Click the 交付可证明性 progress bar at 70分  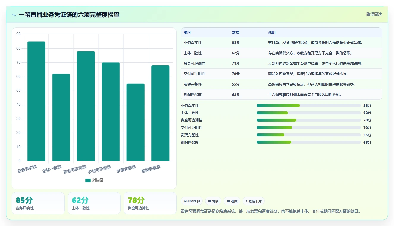(x=309, y=127)
